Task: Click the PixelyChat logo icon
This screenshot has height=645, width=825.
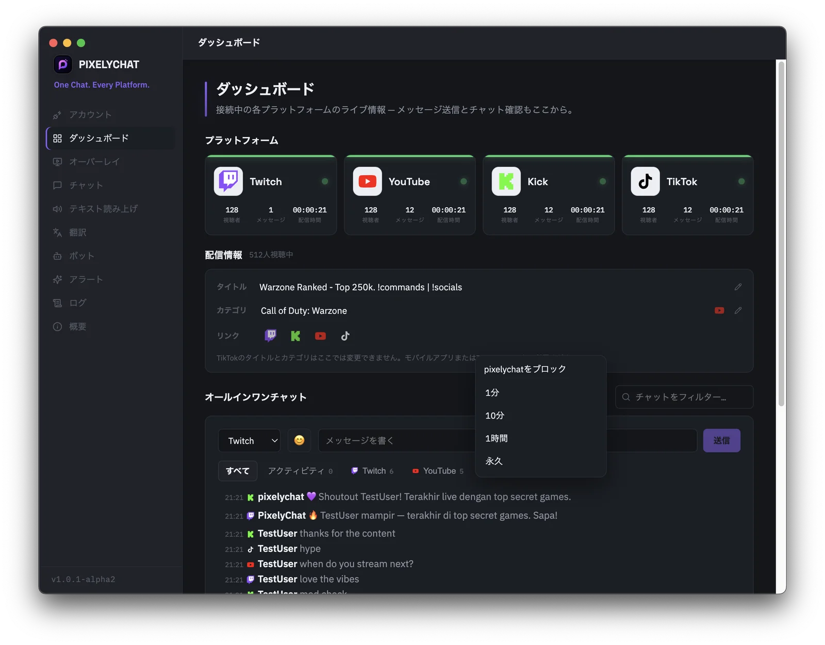Action: 63,64
